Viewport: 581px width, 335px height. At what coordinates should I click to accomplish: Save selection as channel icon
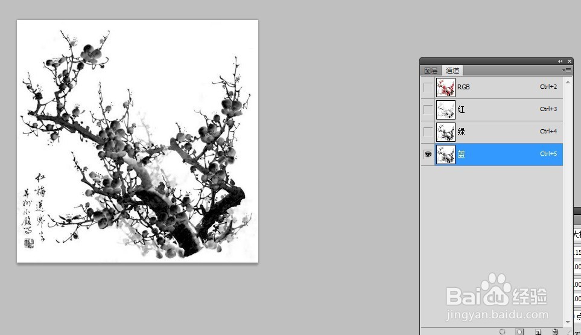(x=519, y=331)
